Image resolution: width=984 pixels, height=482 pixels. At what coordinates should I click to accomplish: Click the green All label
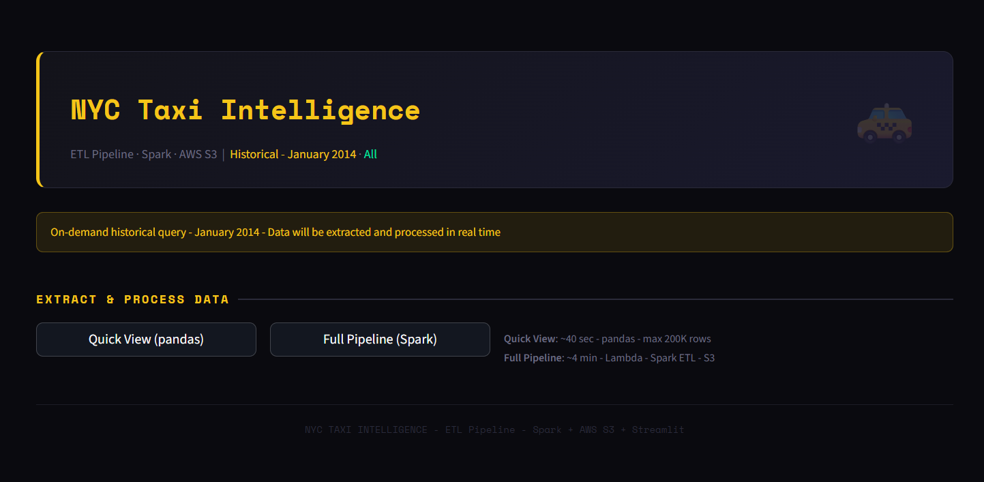370,154
